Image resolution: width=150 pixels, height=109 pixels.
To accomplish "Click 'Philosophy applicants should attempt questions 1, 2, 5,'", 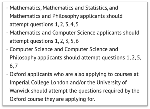I will coord(75,58).
